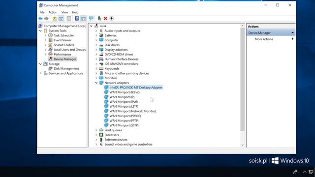Image resolution: width=315 pixels, height=177 pixels.
Task: Select Software devices entry
Action: (116, 140)
